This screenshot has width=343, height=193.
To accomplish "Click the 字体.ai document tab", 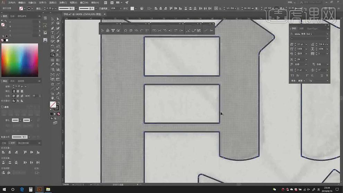I will 82,14.
